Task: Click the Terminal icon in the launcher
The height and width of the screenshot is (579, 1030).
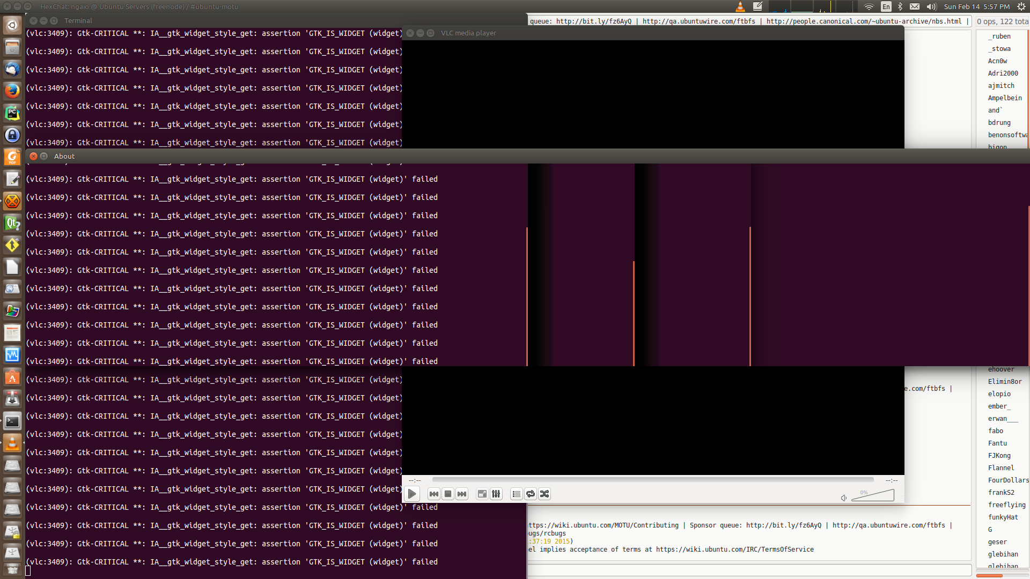Action: coord(12,421)
